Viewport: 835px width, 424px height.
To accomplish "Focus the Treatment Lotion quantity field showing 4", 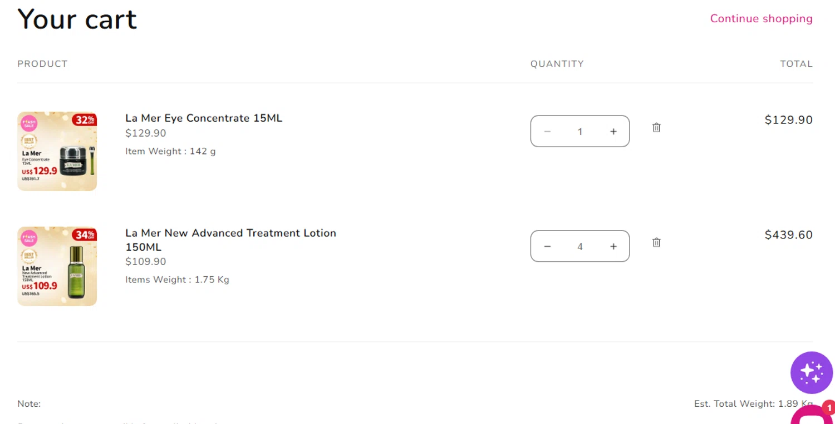I will pos(579,246).
